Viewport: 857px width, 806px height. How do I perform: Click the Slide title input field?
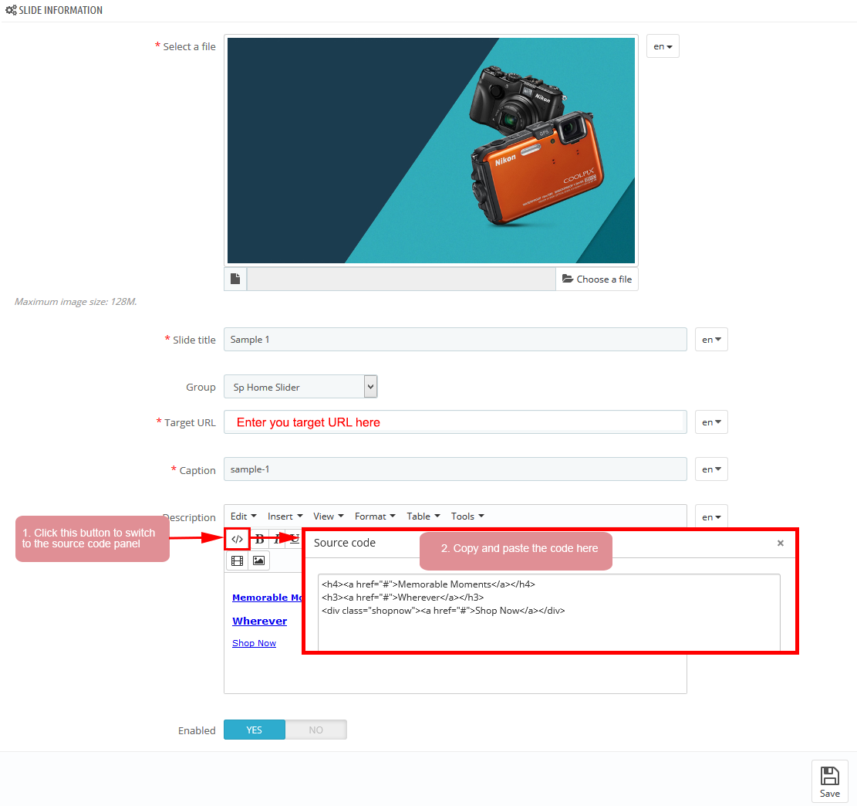[x=455, y=340]
